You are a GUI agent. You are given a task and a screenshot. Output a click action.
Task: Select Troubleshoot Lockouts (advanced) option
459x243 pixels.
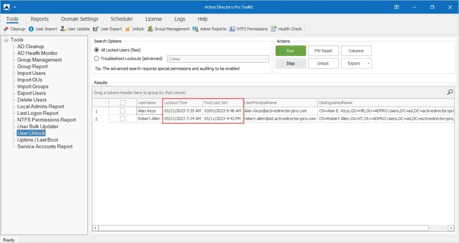[x=128, y=59]
